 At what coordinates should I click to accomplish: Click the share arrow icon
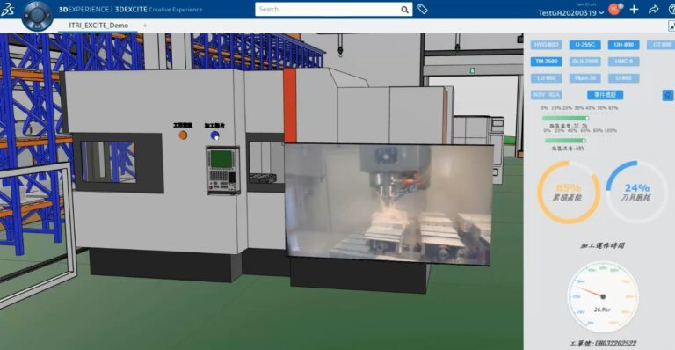point(654,10)
